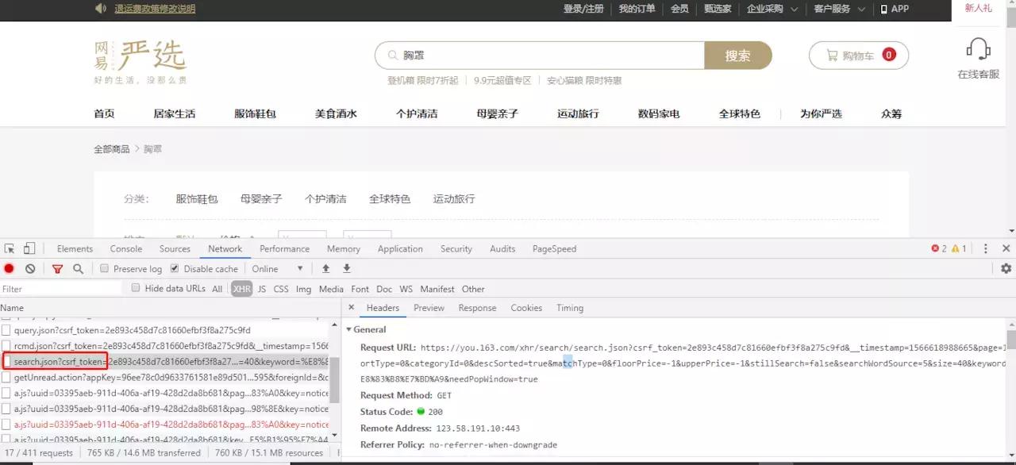The image size is (1016, 465).
Task: Open the network requests filter icon
Action: point(57,268)
